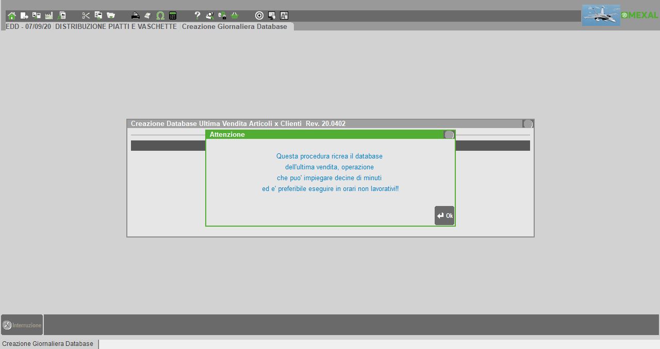The image size is (660, 349).
Task: Click the exit arrow document icon
Action: [24, 15]
